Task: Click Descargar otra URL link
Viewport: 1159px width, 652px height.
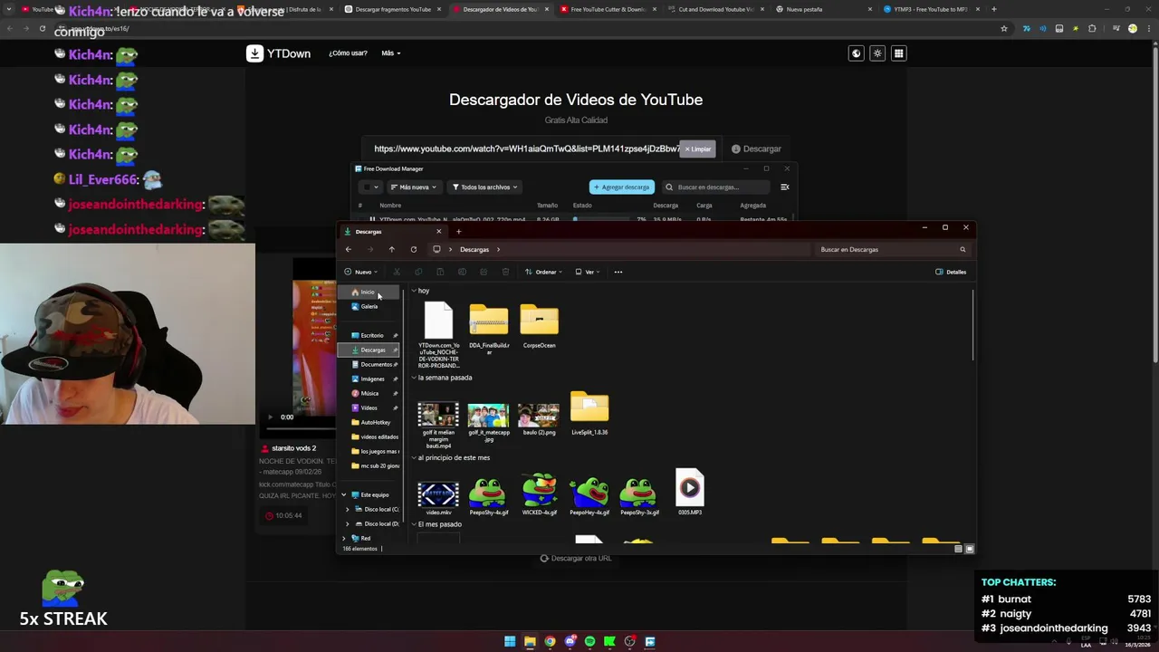Action: (x=576, y=558)
